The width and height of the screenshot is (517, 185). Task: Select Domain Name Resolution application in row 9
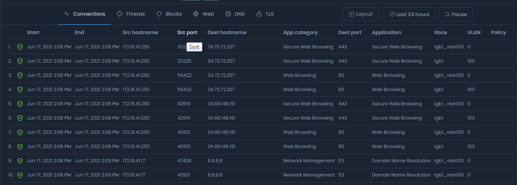401,161
